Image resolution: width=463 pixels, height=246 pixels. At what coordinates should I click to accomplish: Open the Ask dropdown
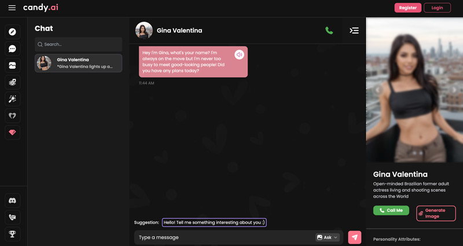point(328,237)
